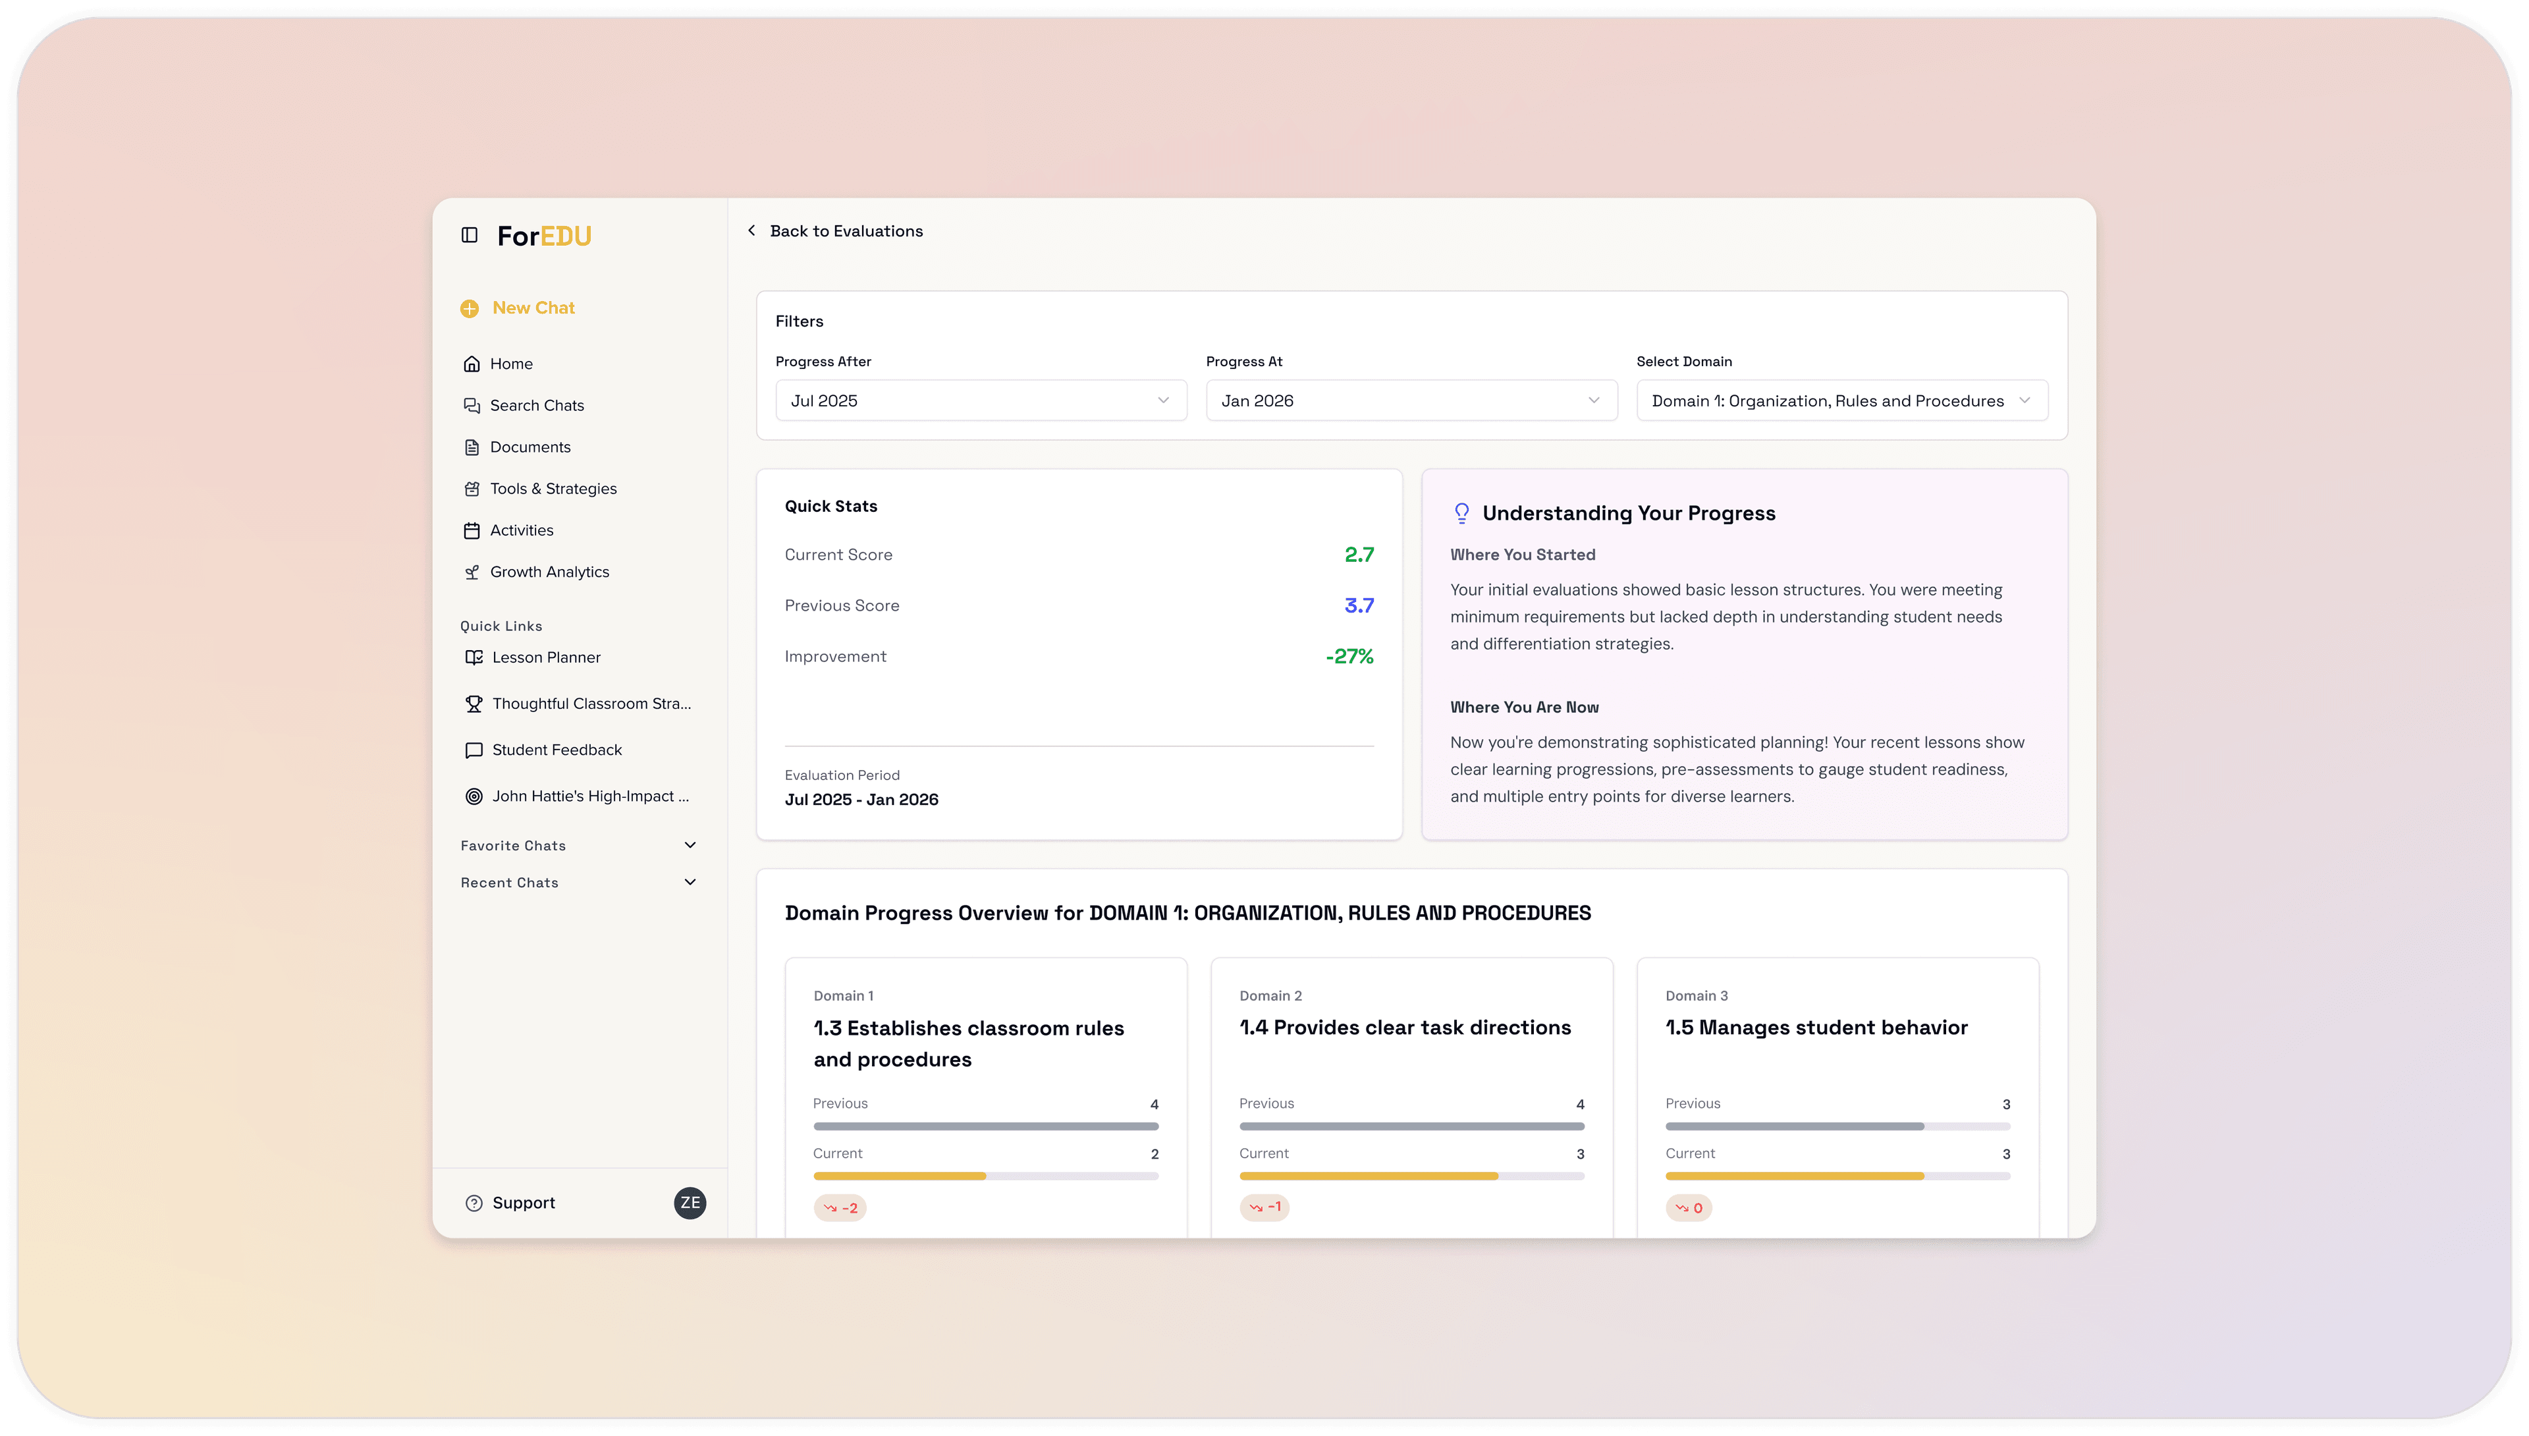Image resolution: width=2529 pixels, height=1436 pixels.
Task: Open Lesson Planner book icon
Action: point(474,657)
